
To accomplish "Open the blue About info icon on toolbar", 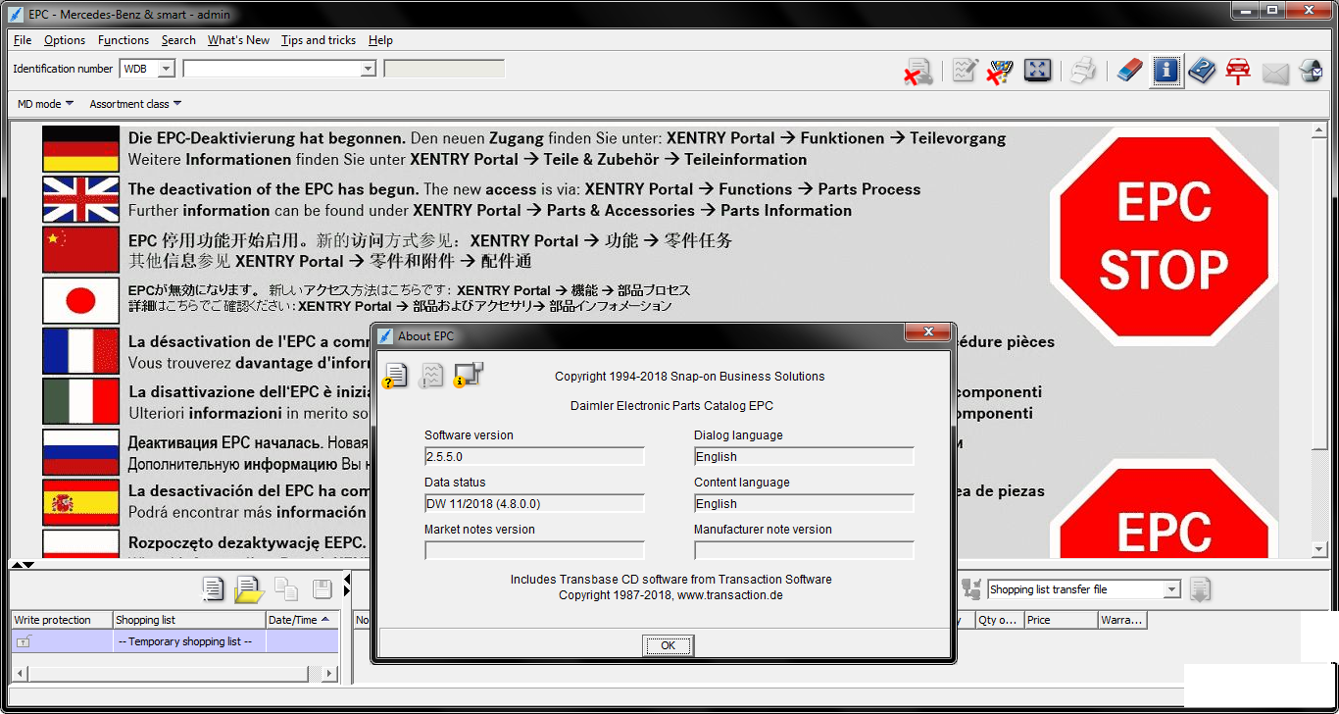I will tap(1166, 70).
